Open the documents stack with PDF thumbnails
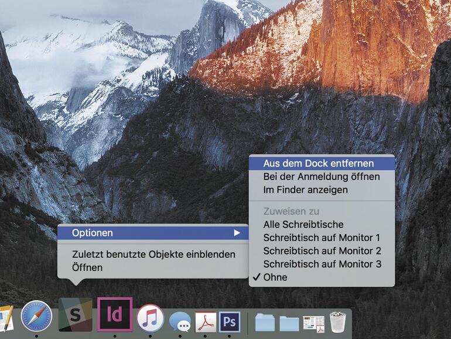Screen dimensions: 451x339 click(x=314, y=324)
